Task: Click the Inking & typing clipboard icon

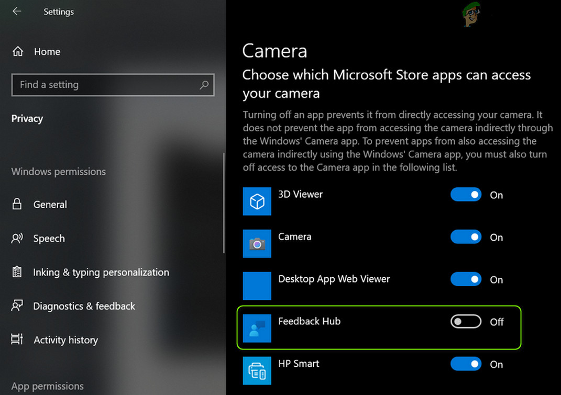Action: point(17,272)
